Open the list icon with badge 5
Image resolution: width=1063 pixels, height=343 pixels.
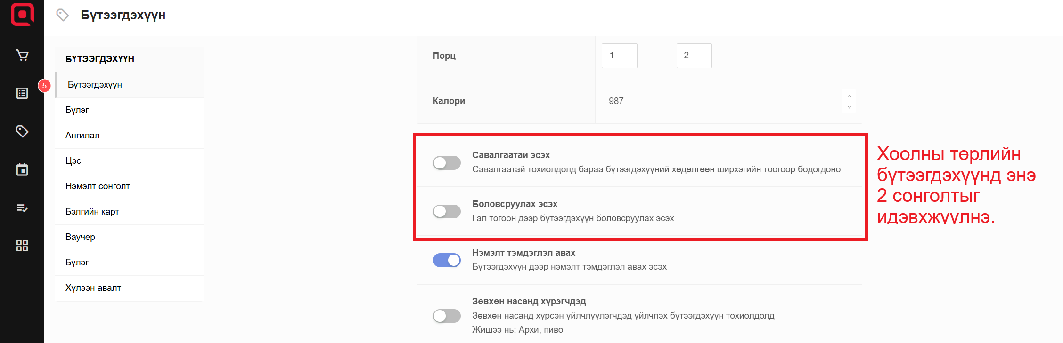tap(22, 93)
